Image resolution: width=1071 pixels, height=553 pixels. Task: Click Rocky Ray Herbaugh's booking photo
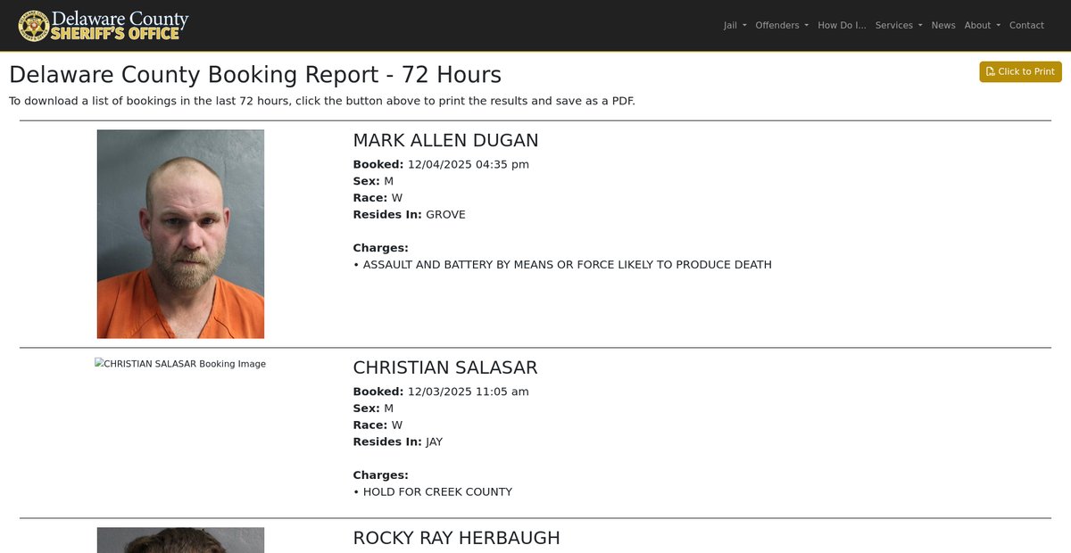[180, 540]
